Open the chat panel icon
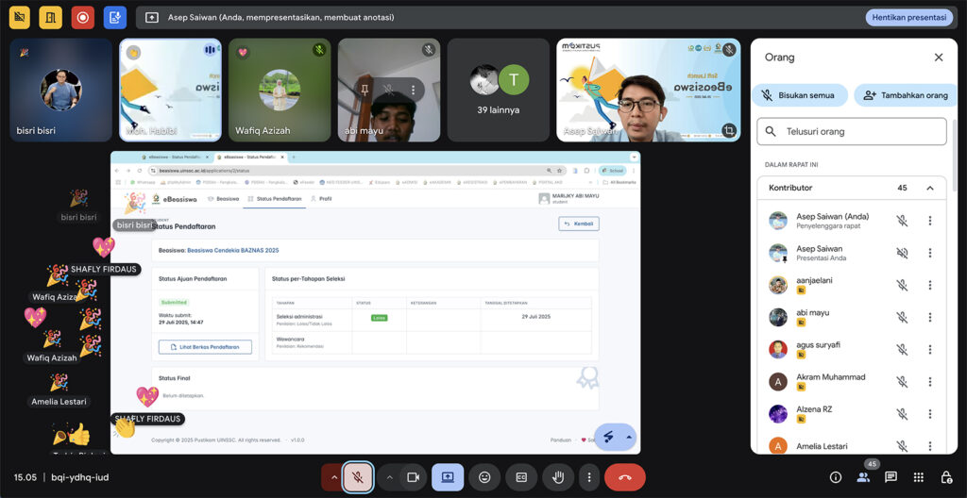Screen dimensions: 967x498 click(x=891, y=477)
